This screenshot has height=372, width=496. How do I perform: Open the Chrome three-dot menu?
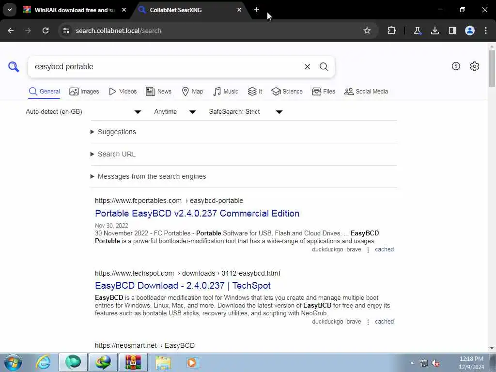tap(486, 31)
